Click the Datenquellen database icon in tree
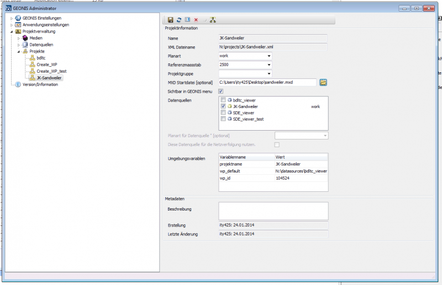The width and height of the screenshot is (442, 285). point(25,45)
